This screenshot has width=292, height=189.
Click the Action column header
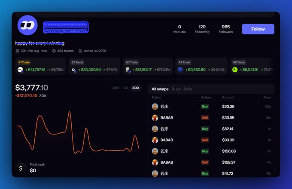click(206, 98)
